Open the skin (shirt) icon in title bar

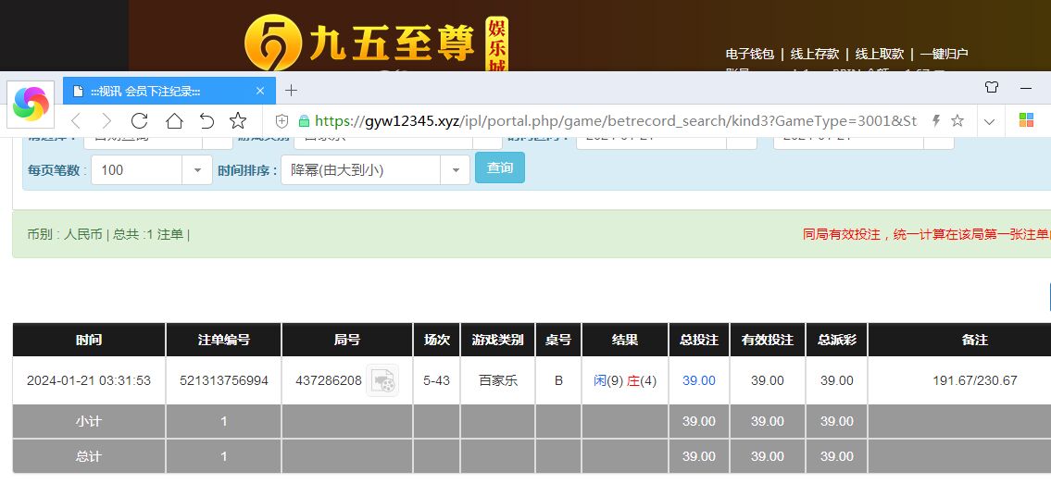pyautogui.click(x=992, y=89)
